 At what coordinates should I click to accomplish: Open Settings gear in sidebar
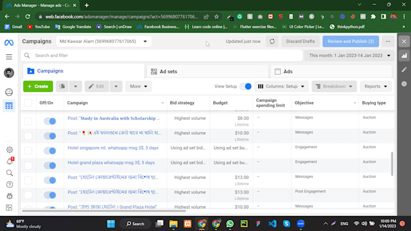coord(10,150)
